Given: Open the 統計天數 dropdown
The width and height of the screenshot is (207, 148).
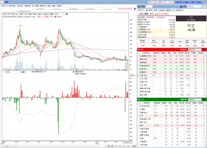Looking at the screenshot, I should pos(149,6).
